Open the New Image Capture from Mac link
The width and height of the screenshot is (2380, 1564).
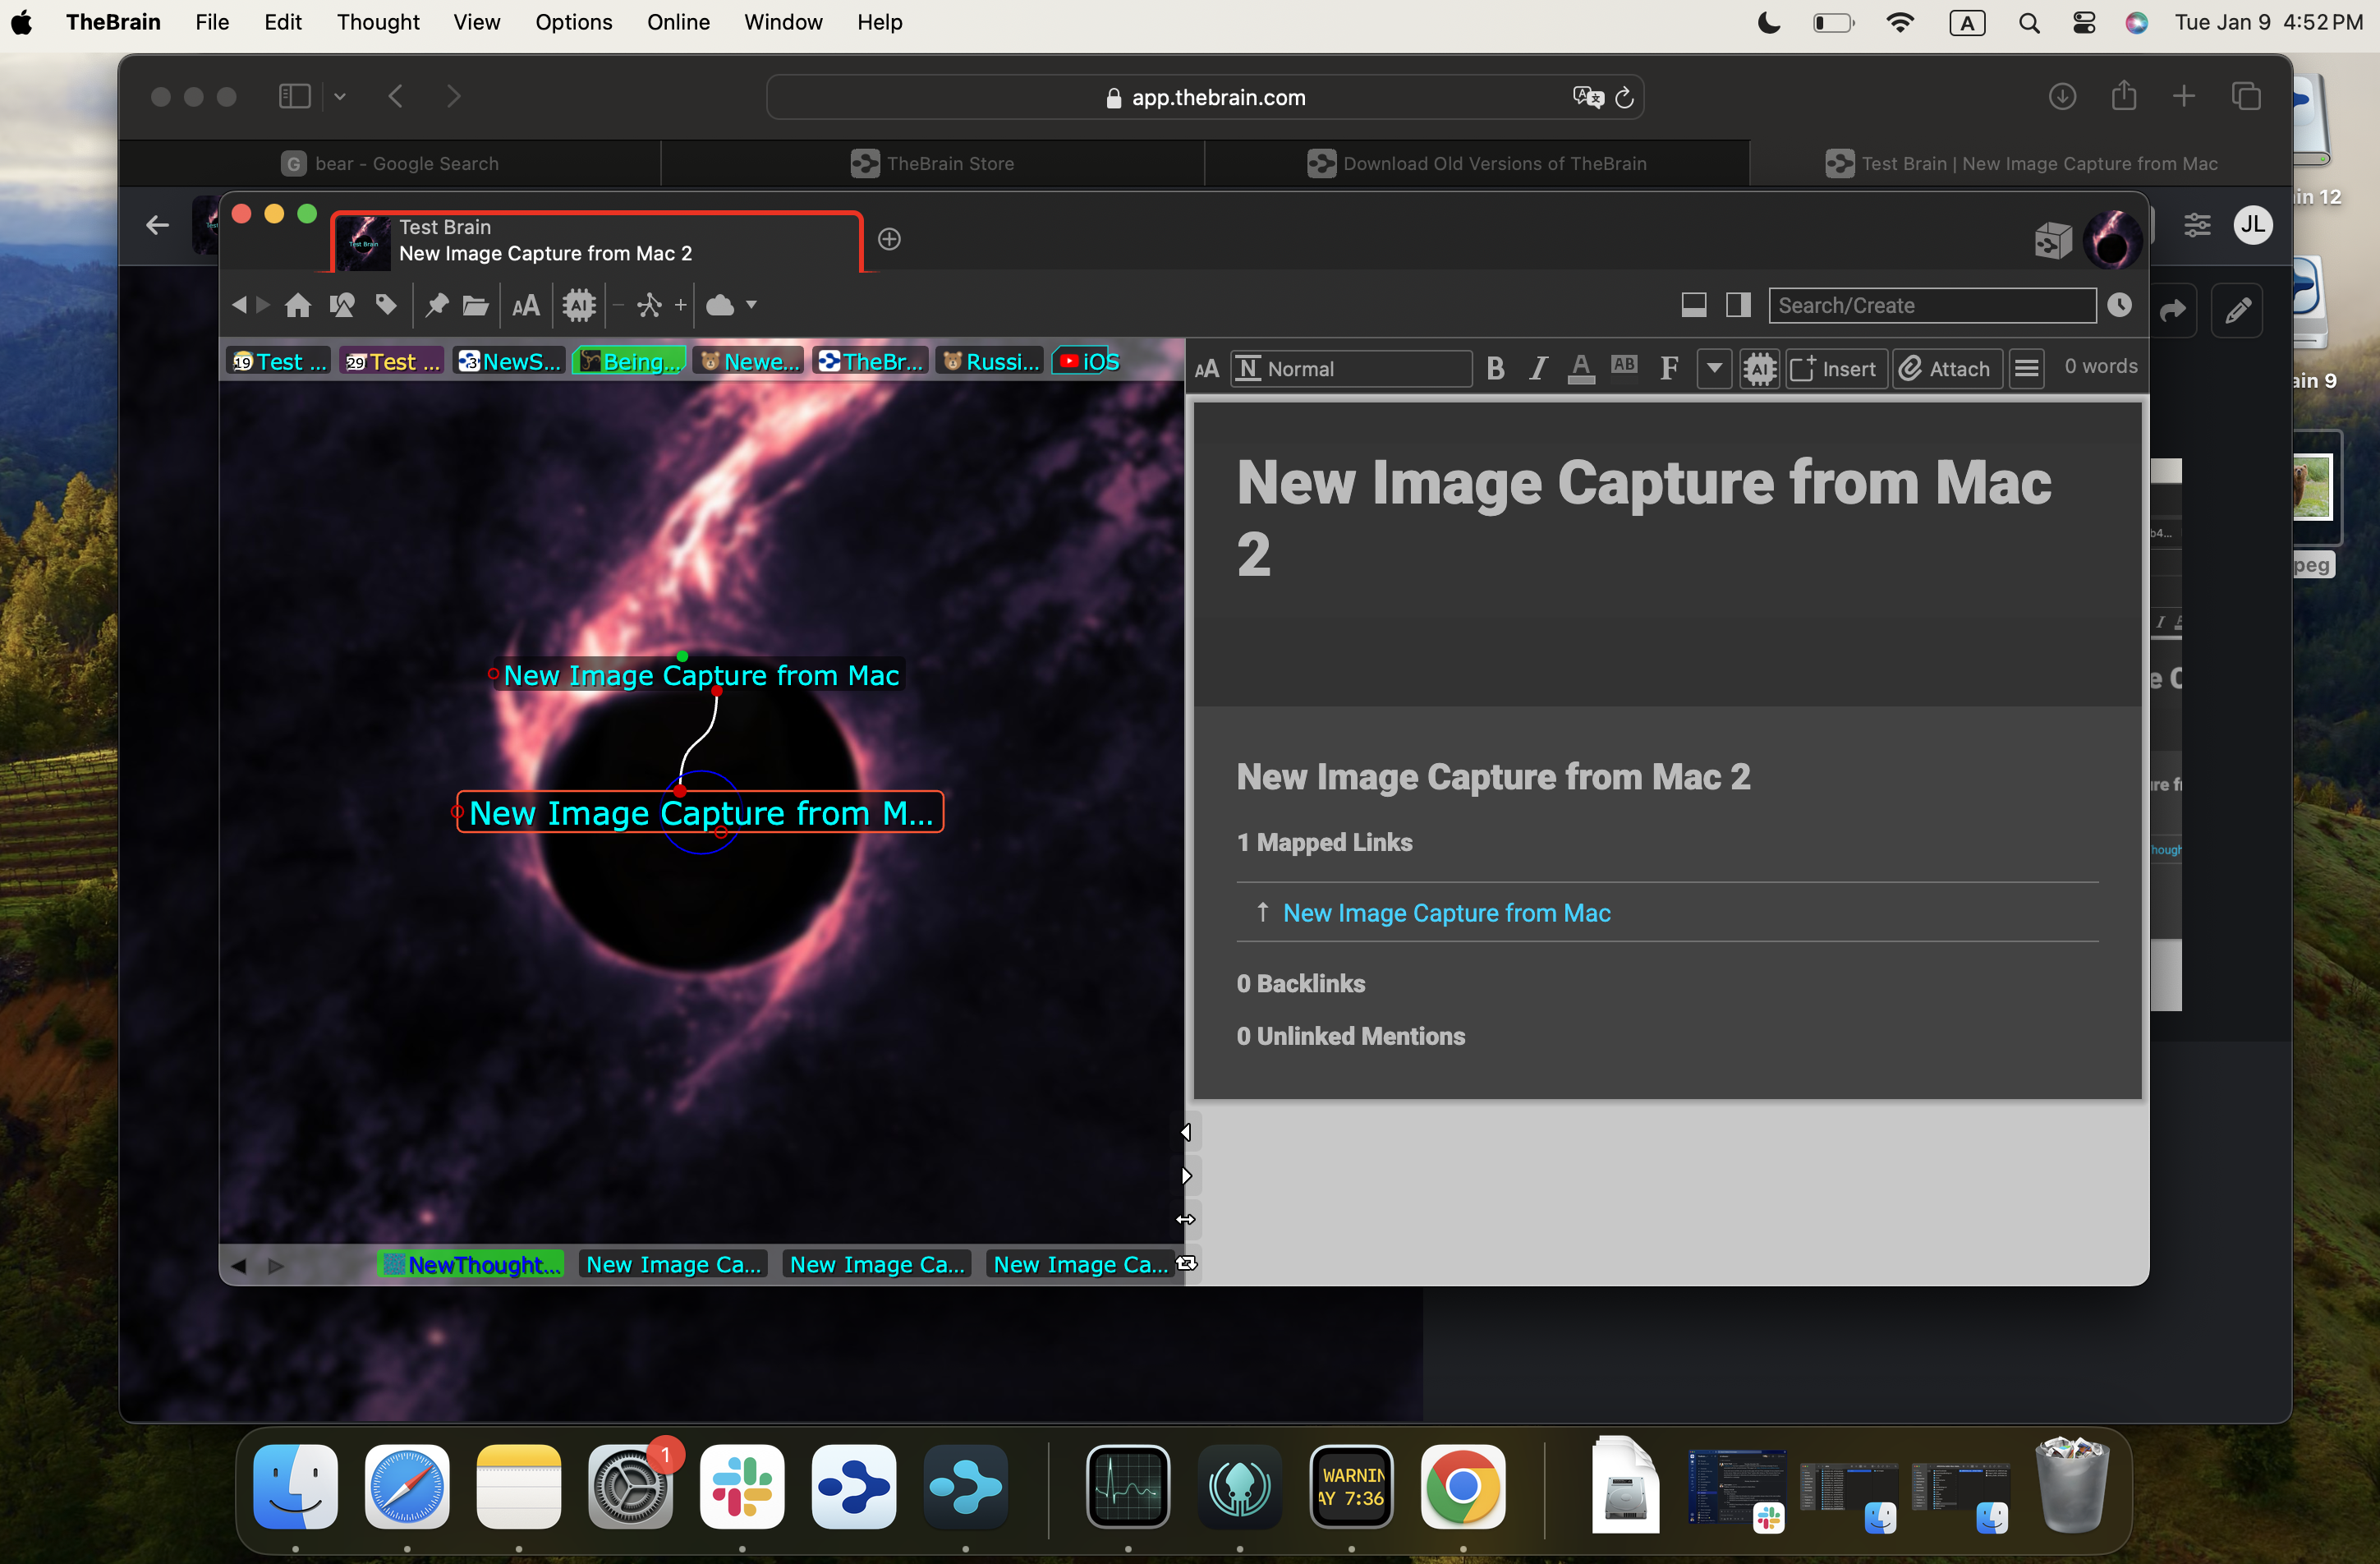pyautogui.click(x=1446, y=913)
